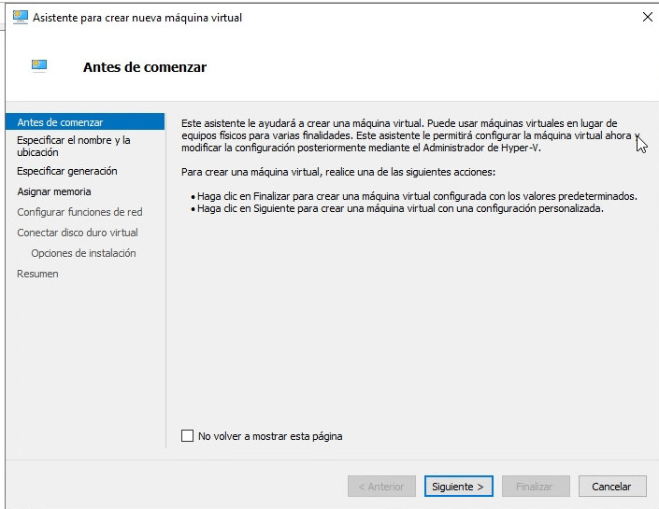Select the 'Antes de comenzar' step
Screen dimensions: 659x509
60,122
